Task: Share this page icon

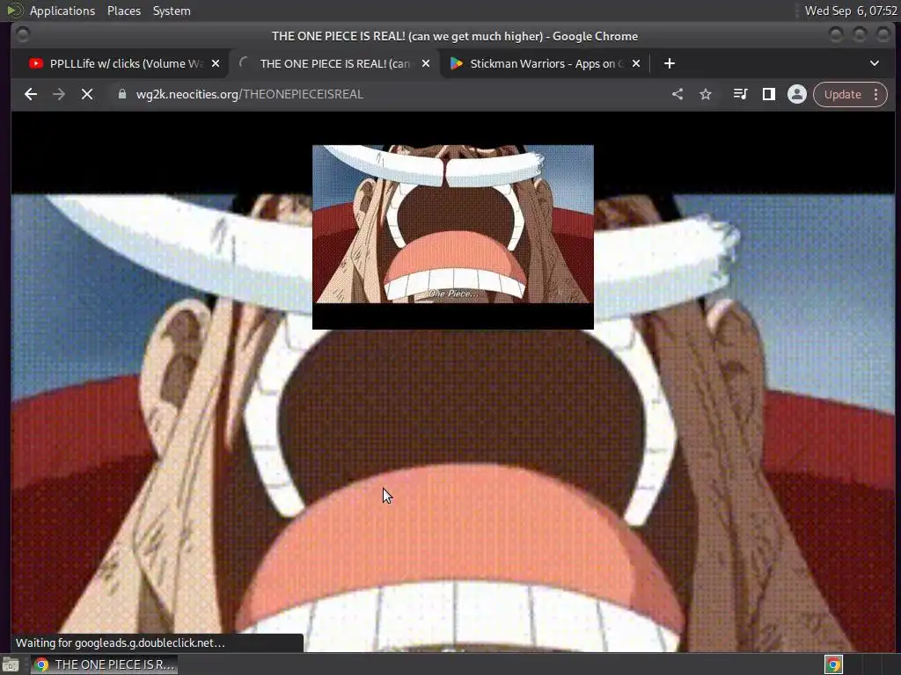Action: click(678, 94)
